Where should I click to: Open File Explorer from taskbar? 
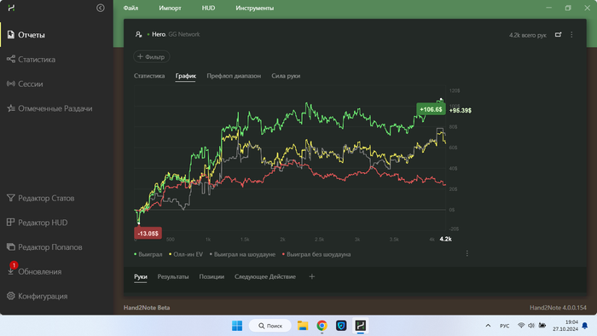click(303, 326)
